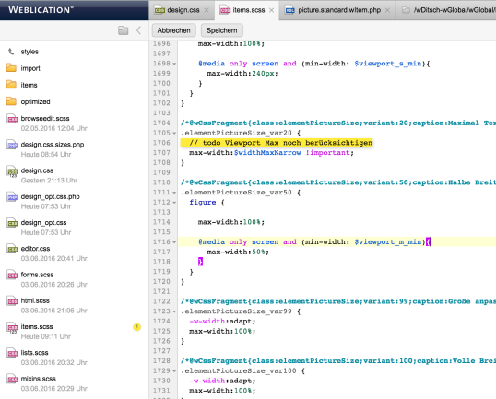Click the mixins.scss file icon
Image resolution: width=496 pixels, height=399 pixels.
click(12, 379)
